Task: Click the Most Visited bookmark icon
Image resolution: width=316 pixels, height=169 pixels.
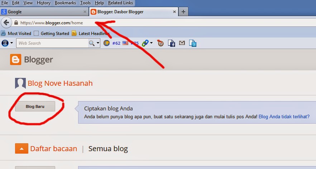Action: (3, 33)
